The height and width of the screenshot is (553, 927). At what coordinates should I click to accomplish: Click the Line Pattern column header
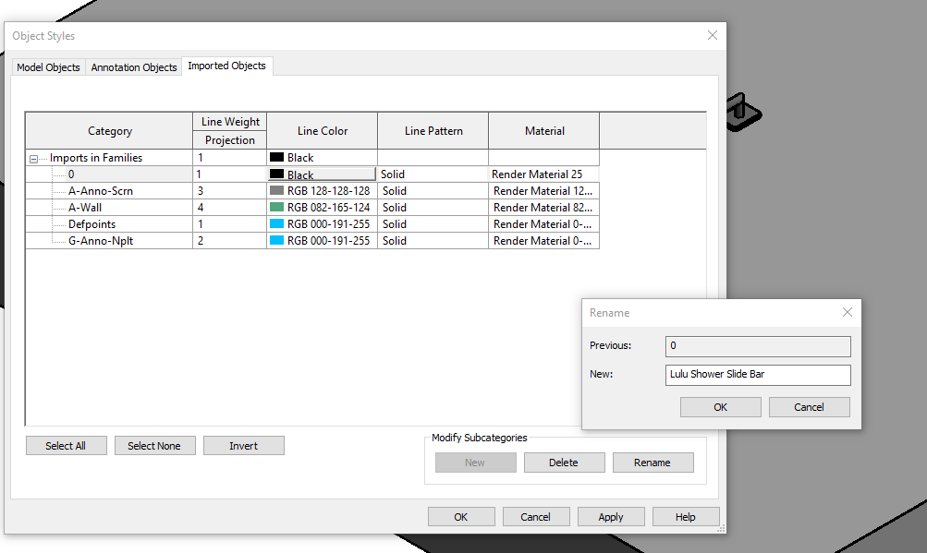433,130
